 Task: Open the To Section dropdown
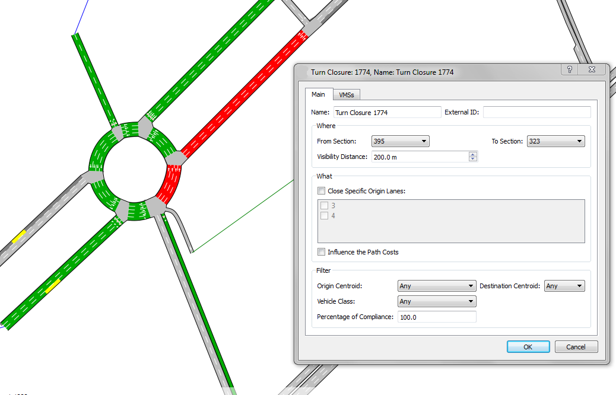point(580,141)
